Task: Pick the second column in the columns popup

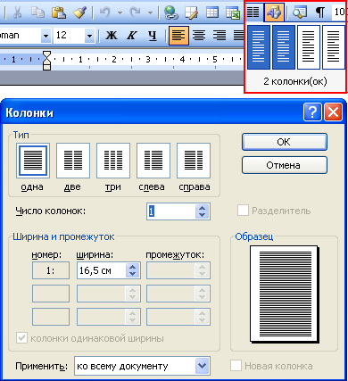Action: click(284, 47)
